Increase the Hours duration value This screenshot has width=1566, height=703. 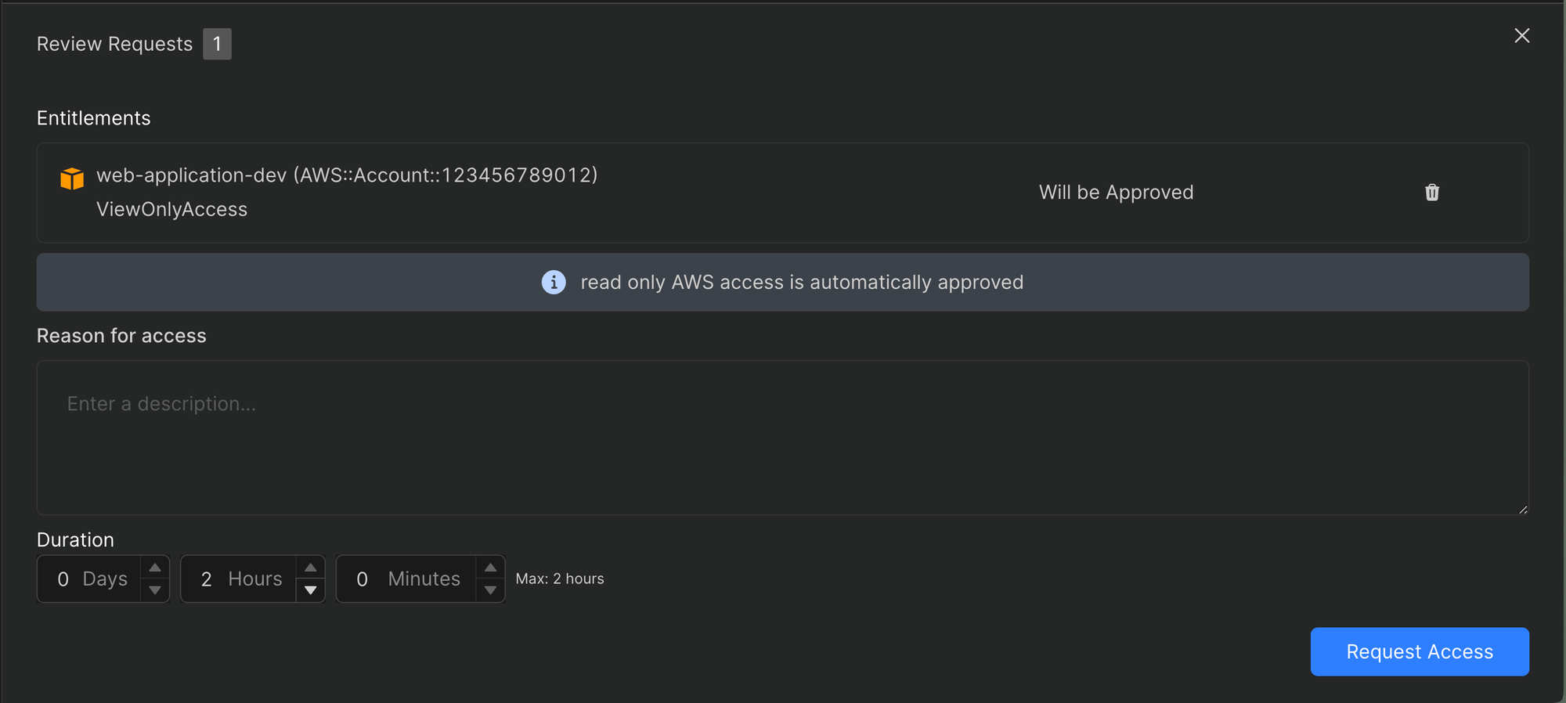(x=311, y=568)
